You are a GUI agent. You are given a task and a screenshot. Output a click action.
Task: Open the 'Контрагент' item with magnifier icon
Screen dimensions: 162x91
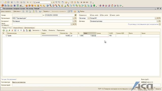point(76,21)
